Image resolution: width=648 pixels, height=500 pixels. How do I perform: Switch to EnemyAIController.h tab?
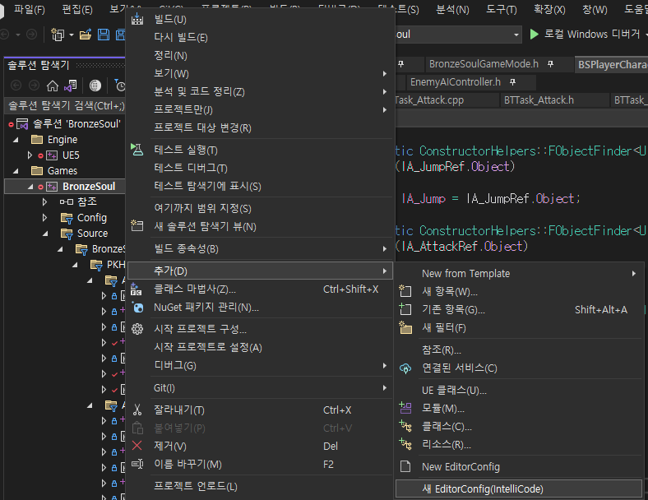point(455,82)
